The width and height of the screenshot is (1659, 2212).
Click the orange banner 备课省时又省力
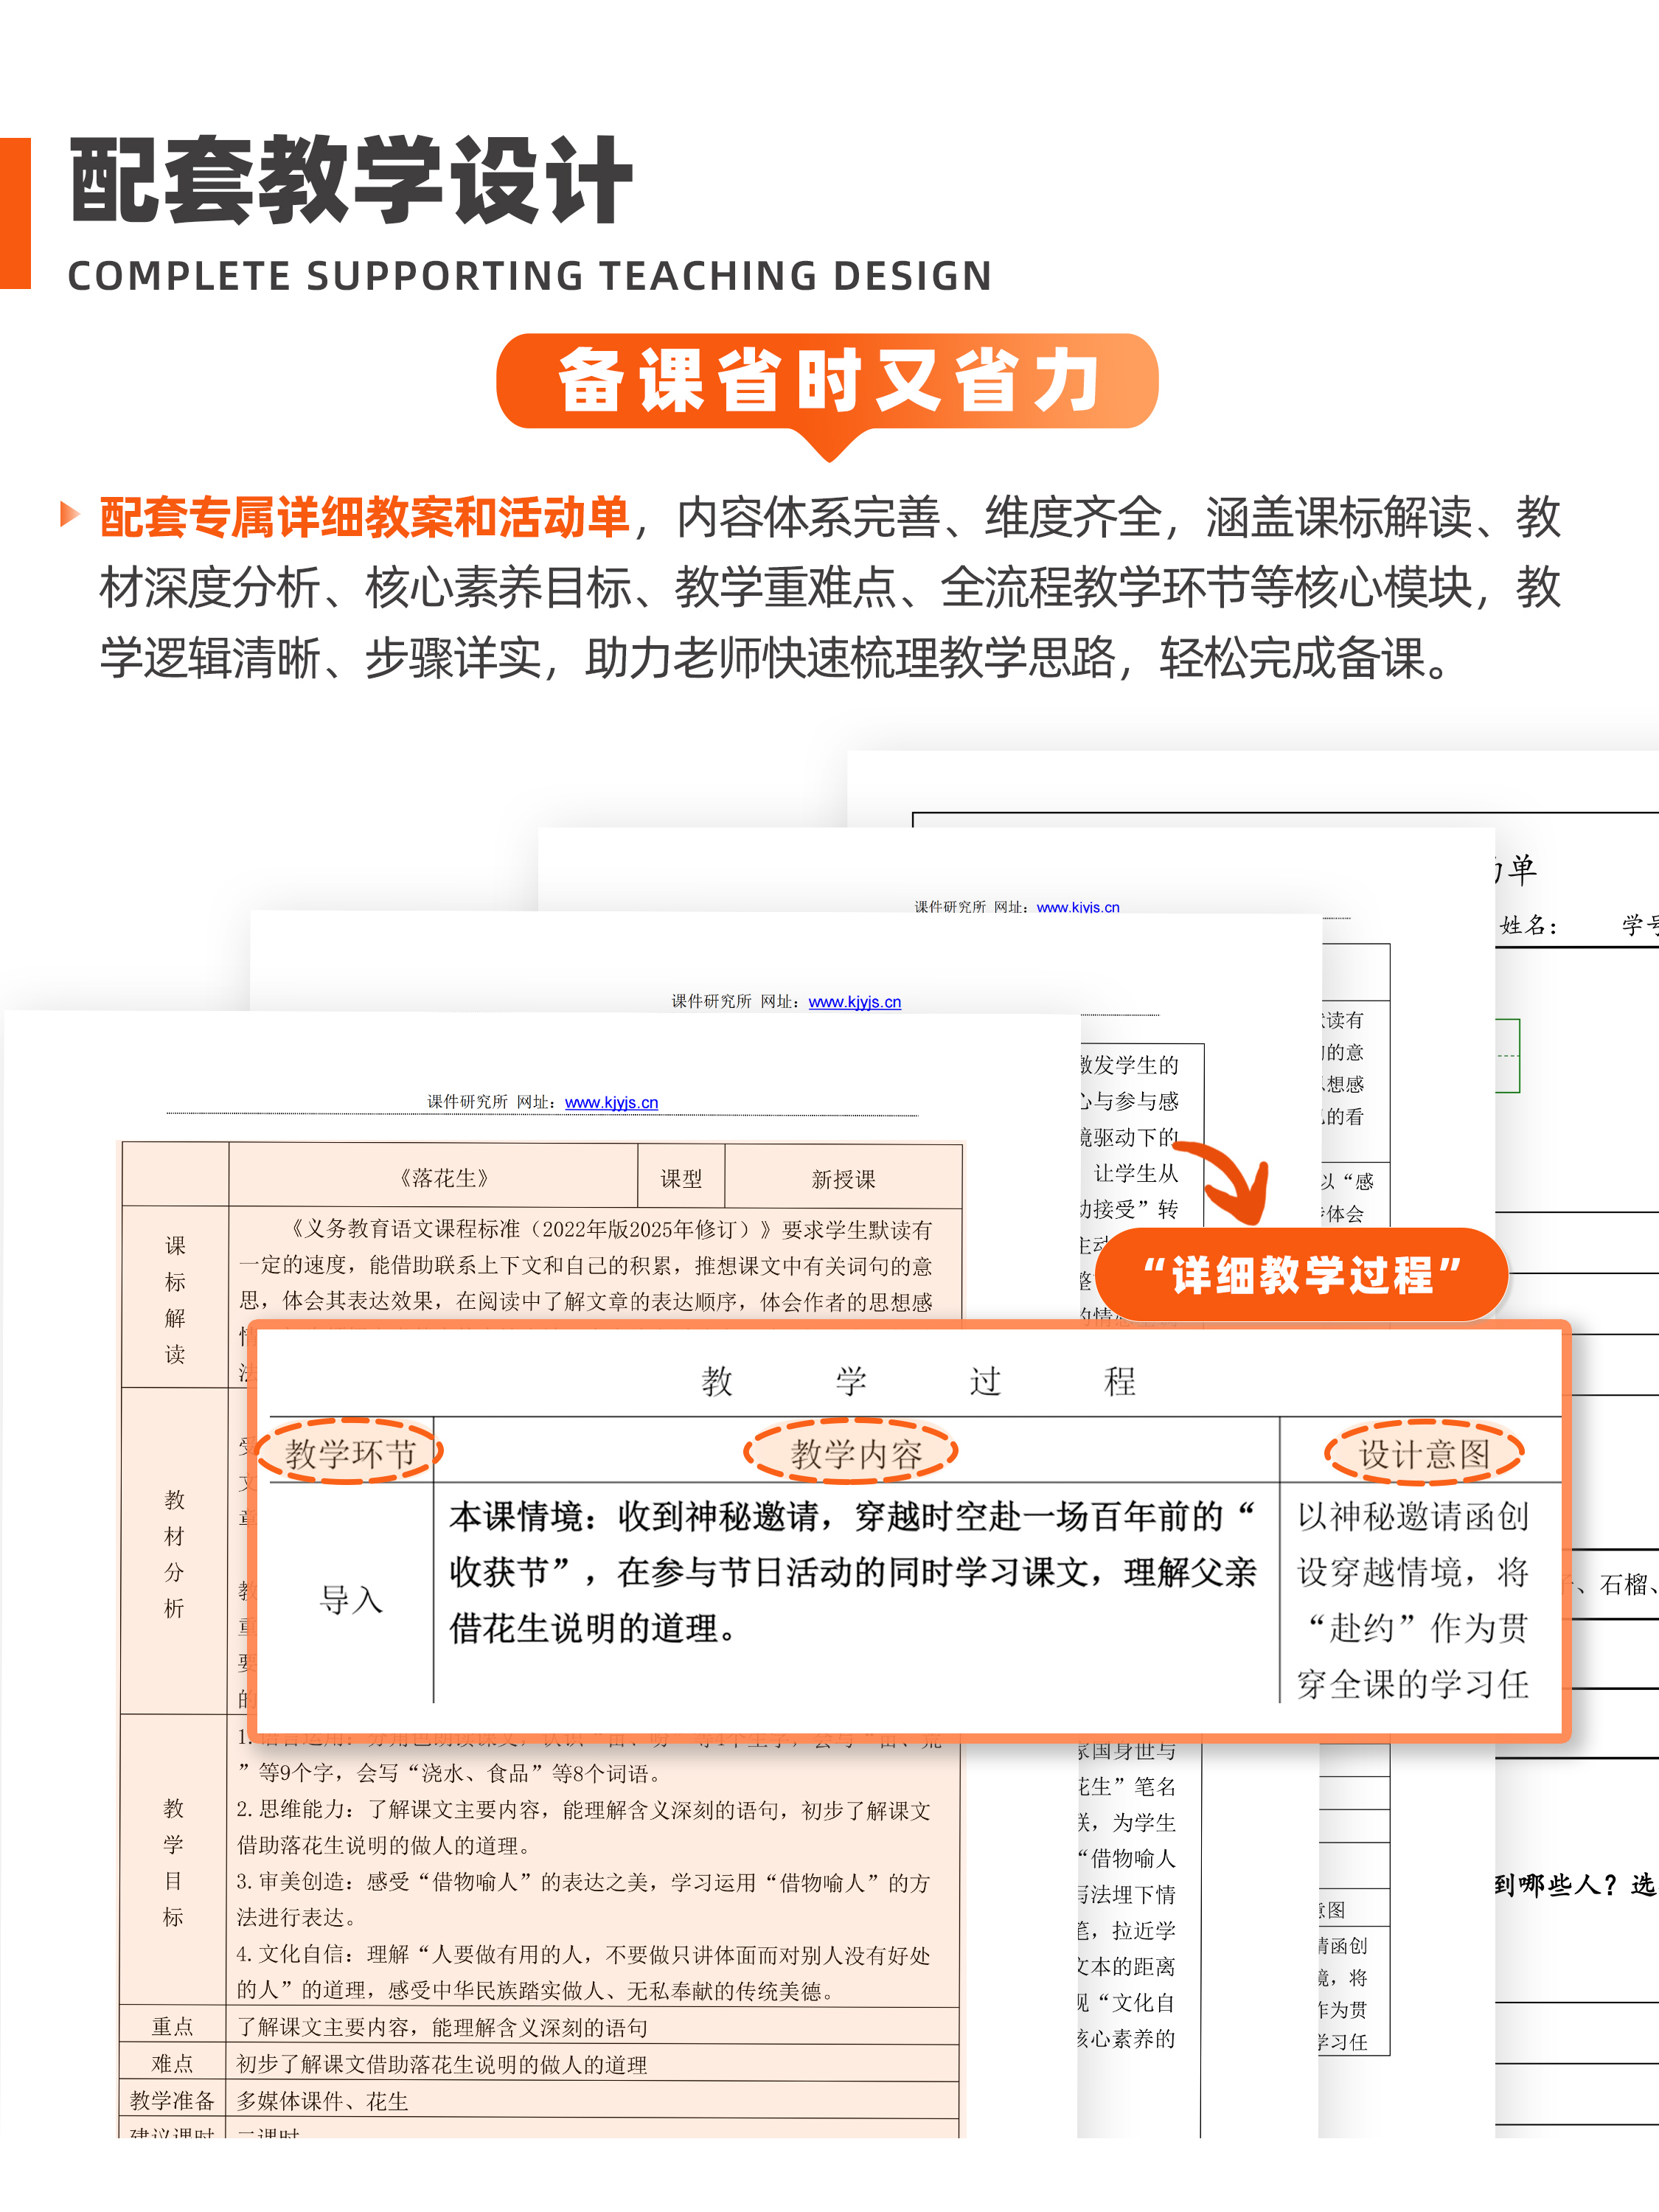pyautogui.click(x=827, y=381)
